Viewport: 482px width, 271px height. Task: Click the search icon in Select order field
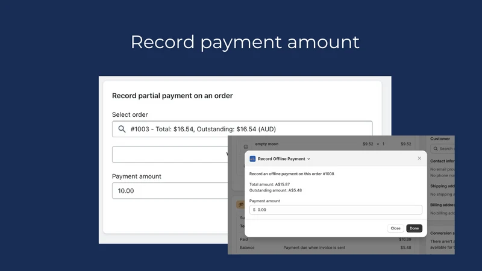click(x=122, y=129)
